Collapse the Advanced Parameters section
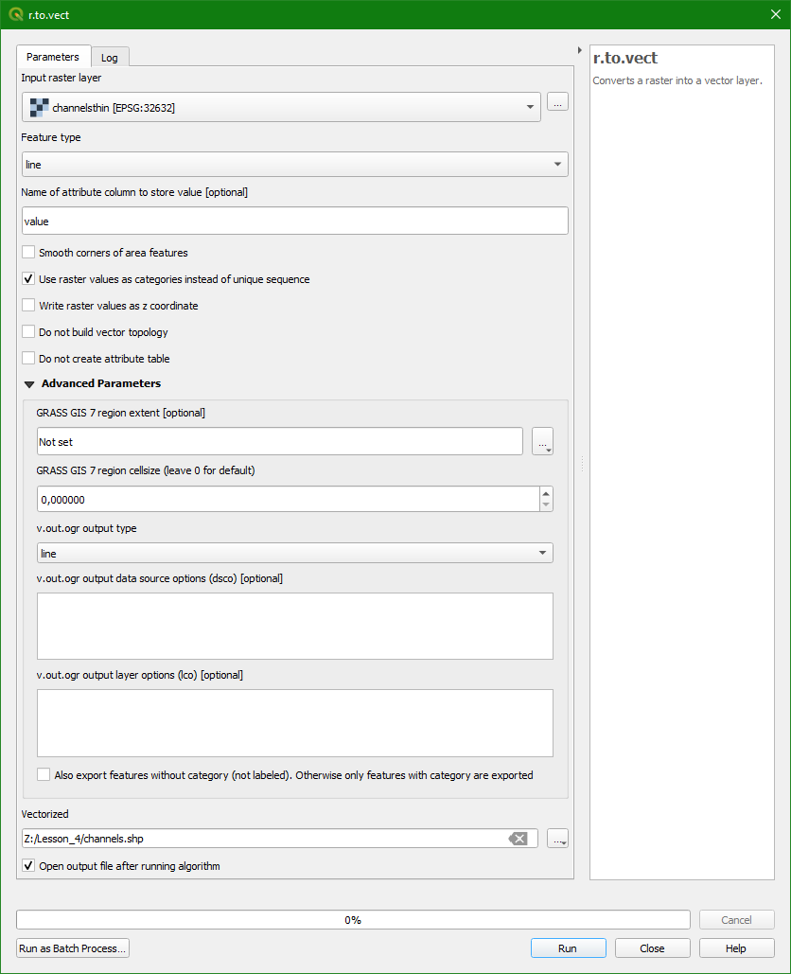 29,383
